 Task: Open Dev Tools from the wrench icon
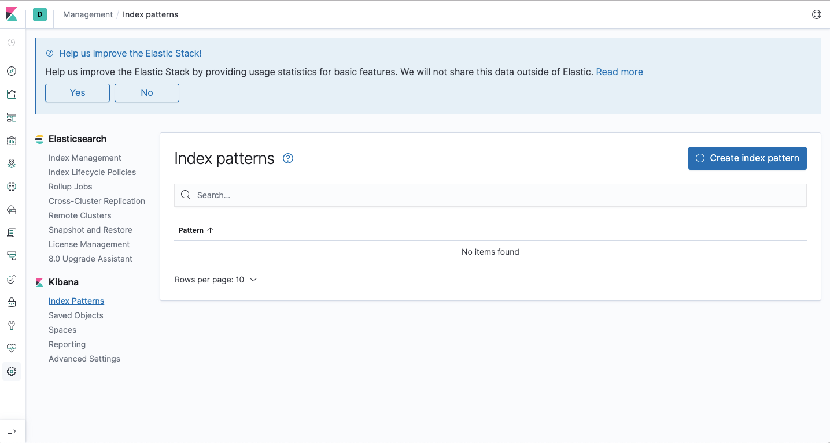coord(12,325)
